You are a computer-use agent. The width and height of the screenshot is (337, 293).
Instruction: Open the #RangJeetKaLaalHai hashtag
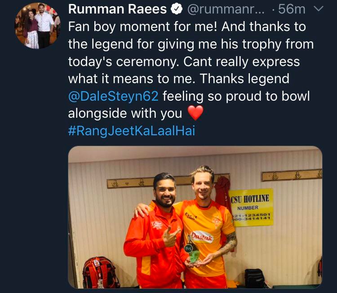(132, 130)
